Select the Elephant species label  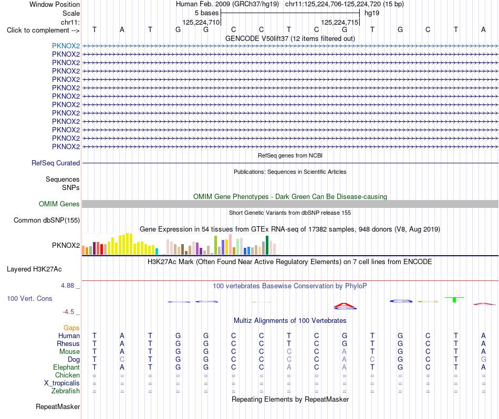(66, 367)
